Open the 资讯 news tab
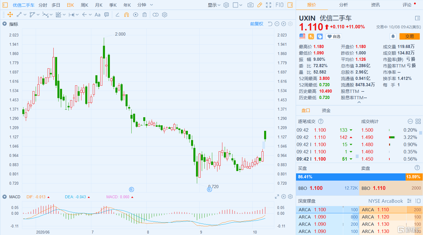This screenshot has width=423, height=235. (x=375, y=5)
